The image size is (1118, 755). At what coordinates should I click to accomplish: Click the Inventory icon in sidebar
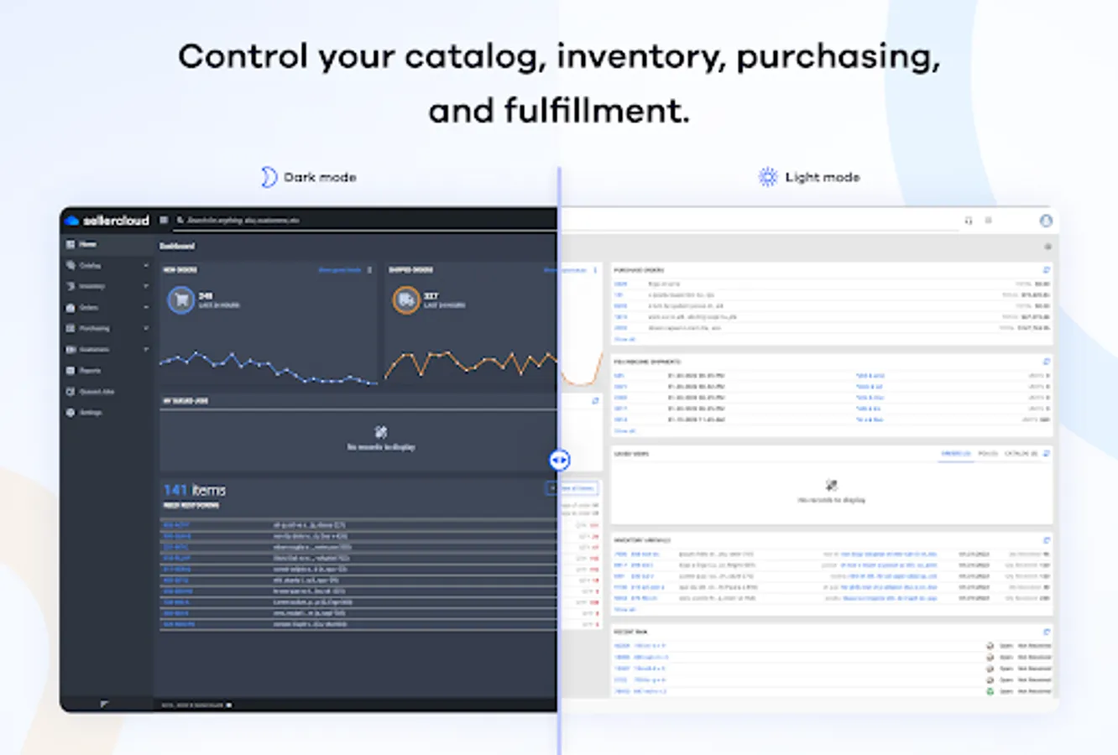point(71,286)
